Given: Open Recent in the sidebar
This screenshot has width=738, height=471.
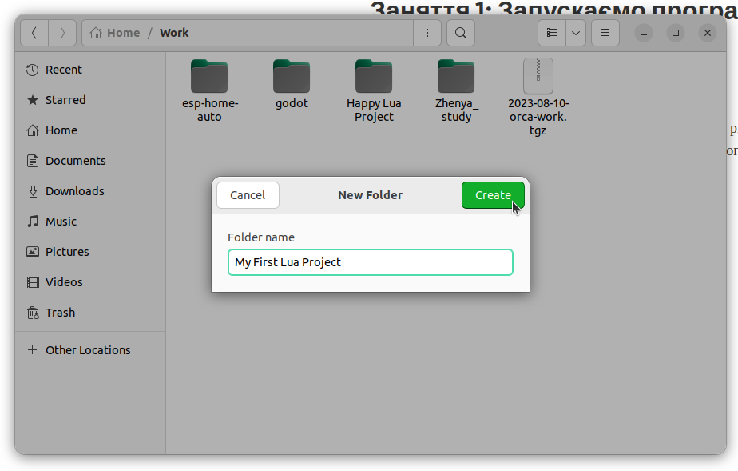Looking at the screenshot, I should click(64, 70).
